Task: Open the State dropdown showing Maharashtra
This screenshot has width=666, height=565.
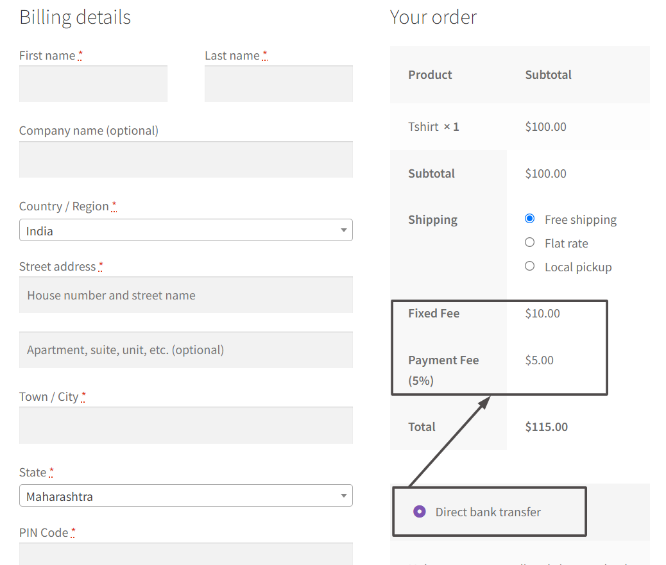Action: click(x=185, y=495)
